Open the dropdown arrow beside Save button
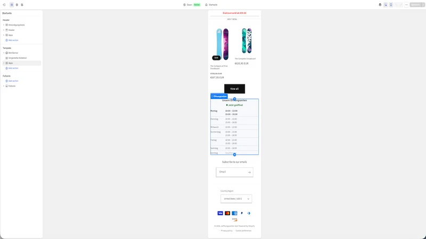This screenshot has height=239, width=426. pyautogui.click(x=423, y=5)
